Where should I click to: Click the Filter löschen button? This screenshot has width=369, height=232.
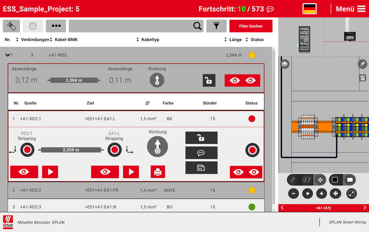pyautogui.click(x=250, y=26)
